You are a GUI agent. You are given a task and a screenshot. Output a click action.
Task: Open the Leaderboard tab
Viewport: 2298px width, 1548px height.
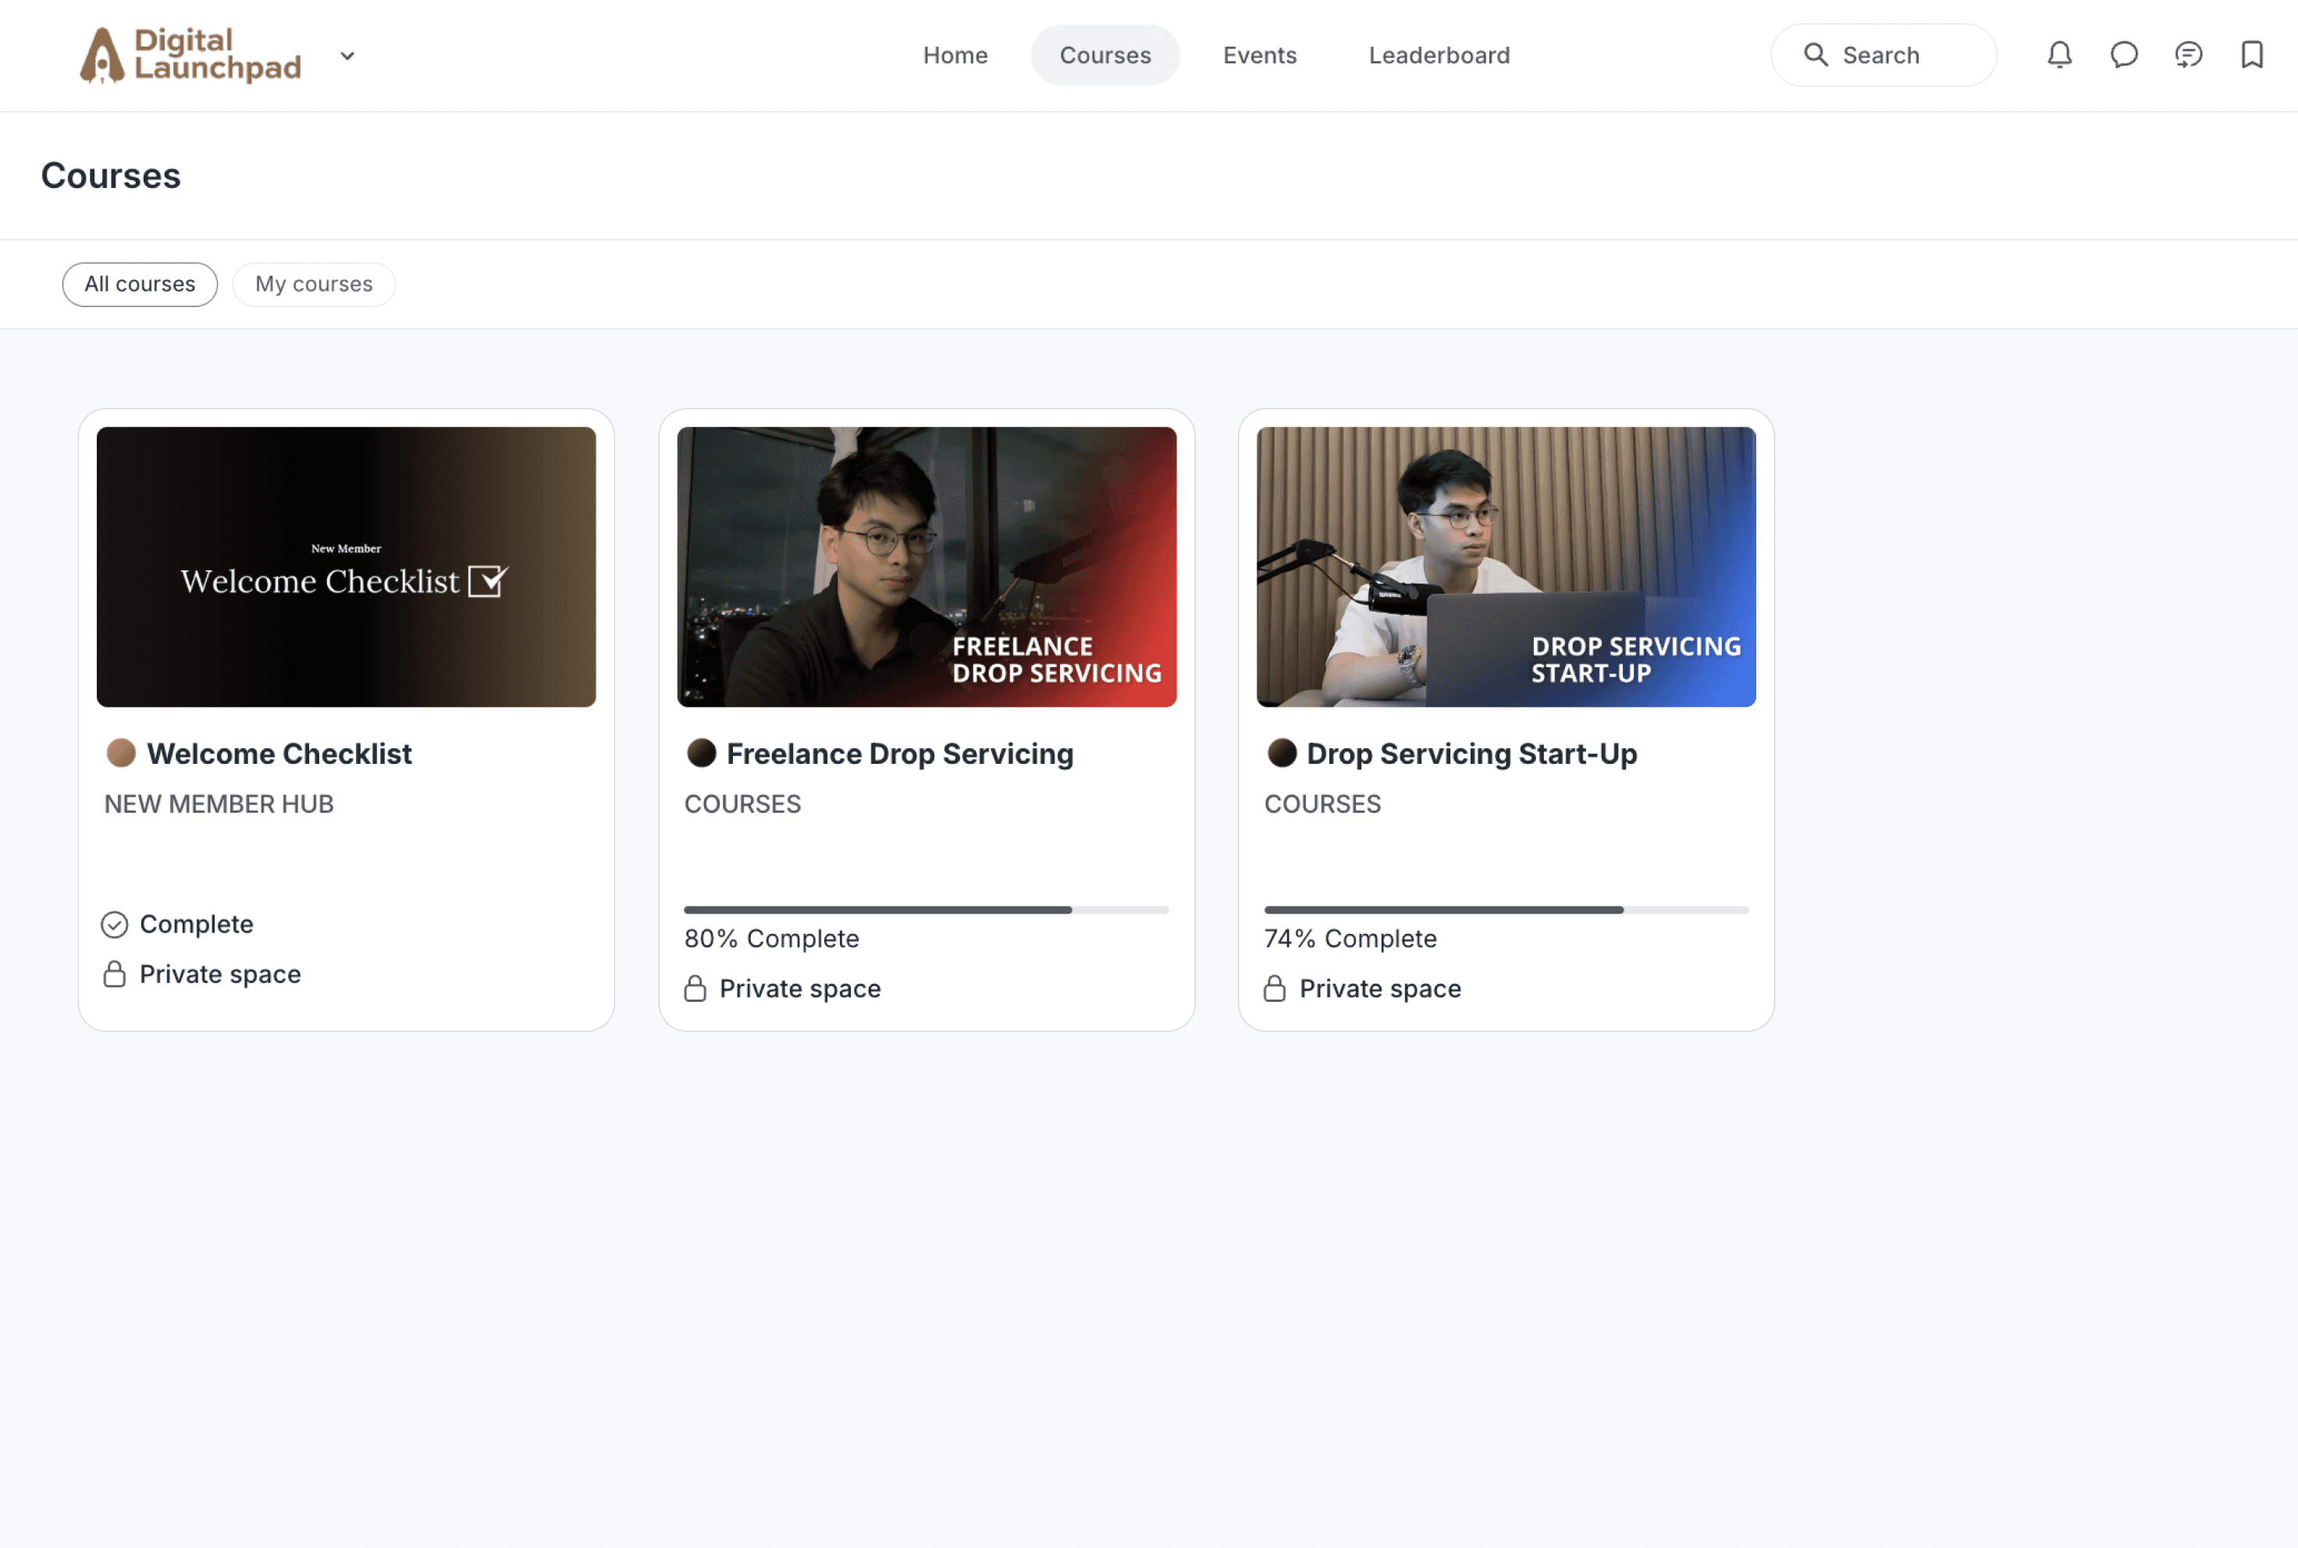[x=1439, y=55]
